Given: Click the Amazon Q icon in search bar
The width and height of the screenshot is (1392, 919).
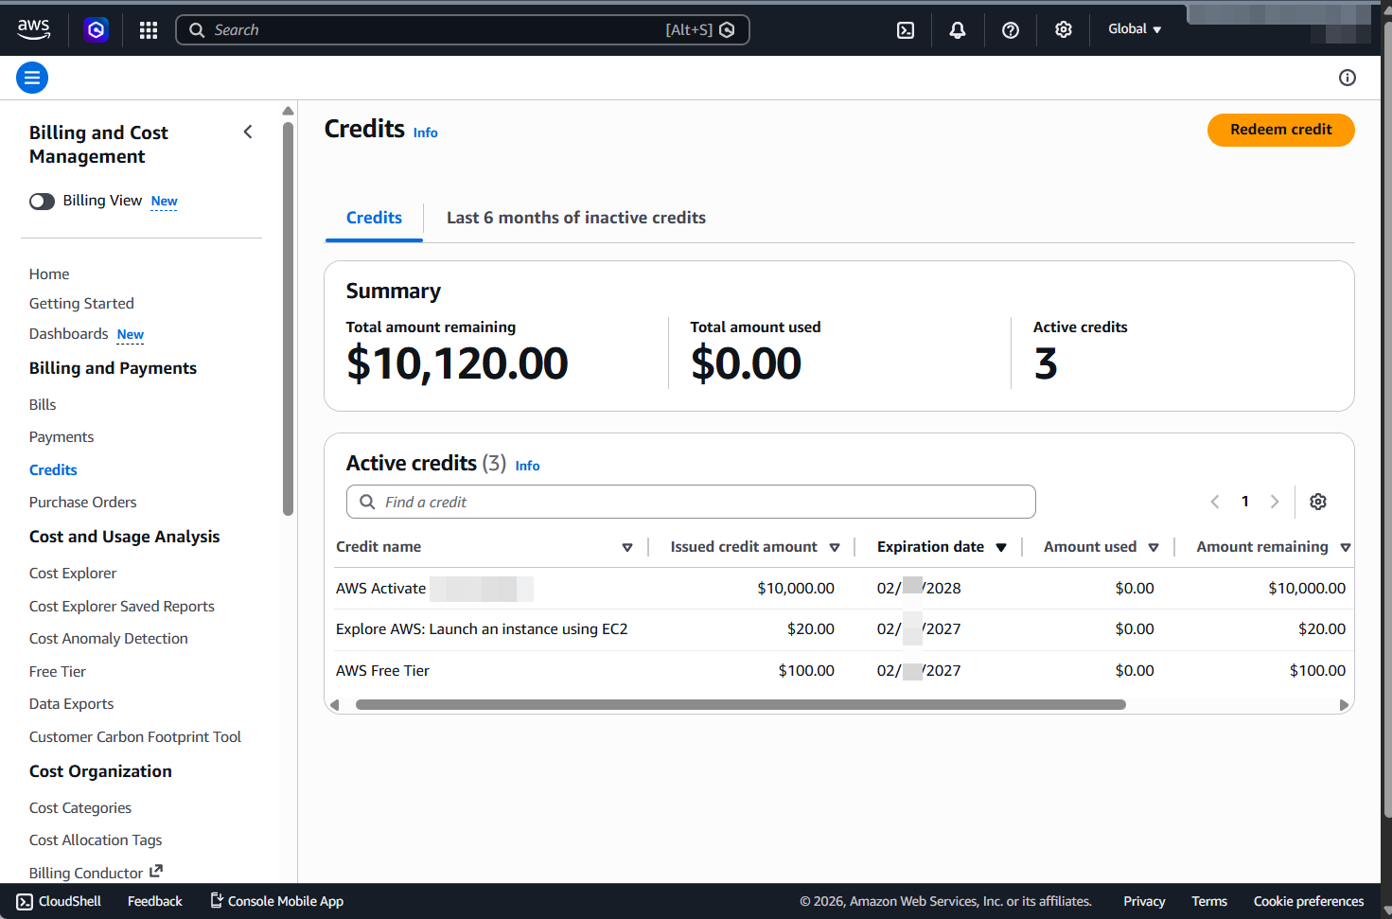Looking at the screenshot, I should pos(727,30).
